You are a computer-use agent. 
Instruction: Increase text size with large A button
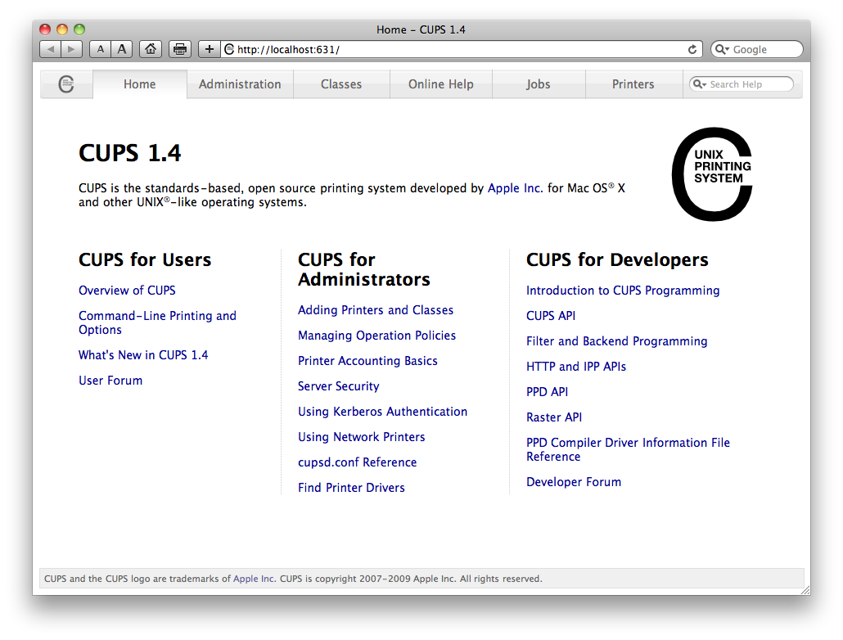122,49
